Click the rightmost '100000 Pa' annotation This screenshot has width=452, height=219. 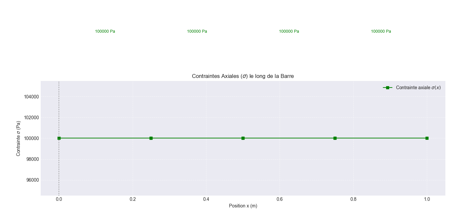381,31
